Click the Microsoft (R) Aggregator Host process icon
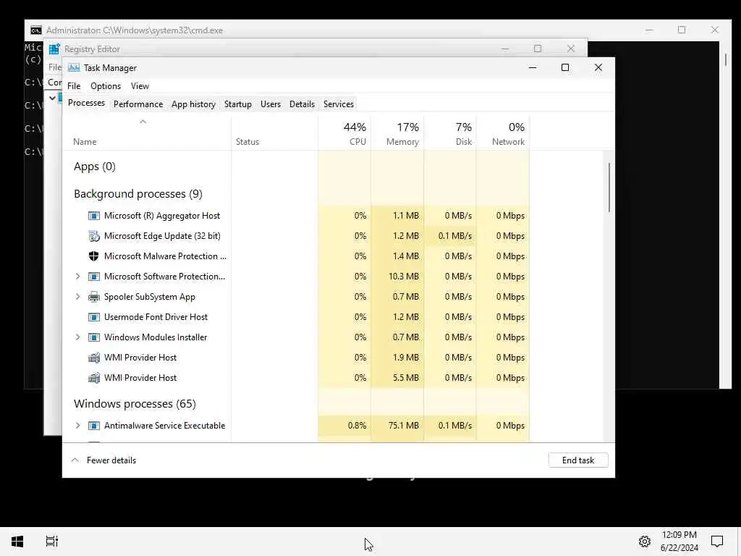 [x=93, y=216]
